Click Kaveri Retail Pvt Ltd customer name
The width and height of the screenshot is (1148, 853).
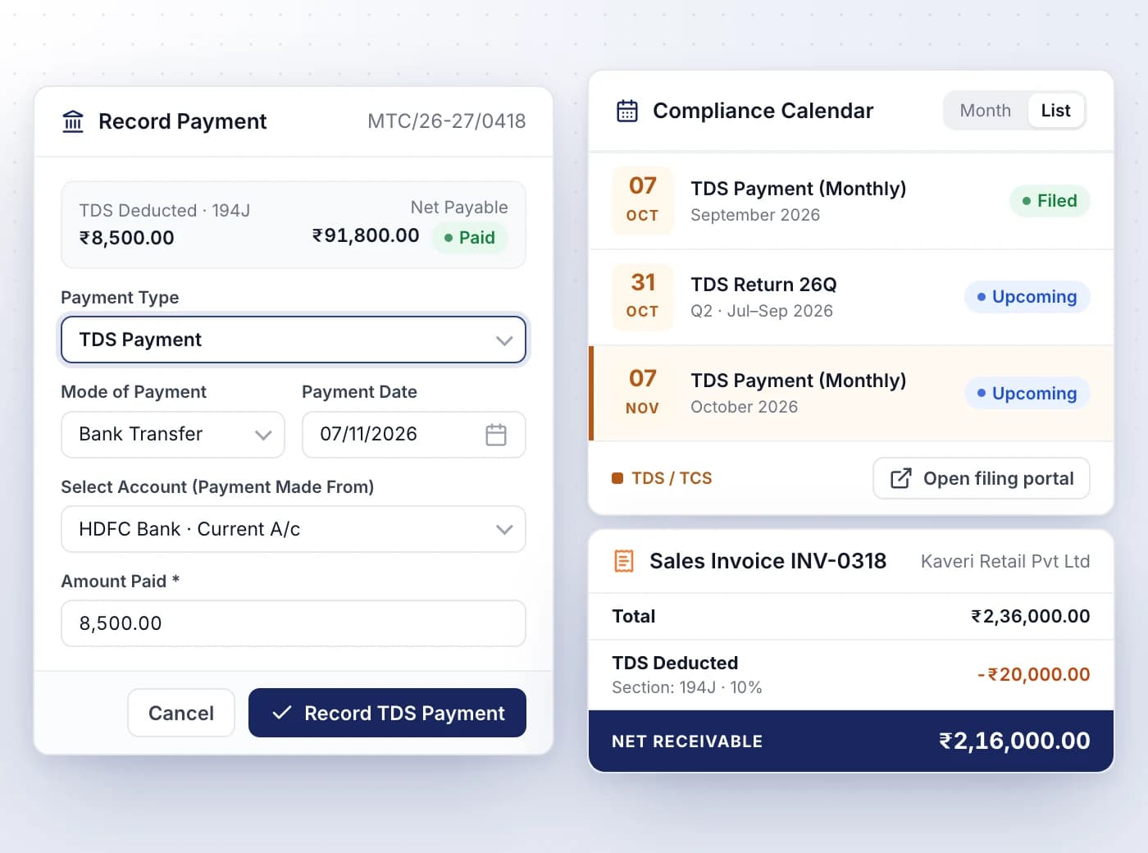coord(1005,561)
